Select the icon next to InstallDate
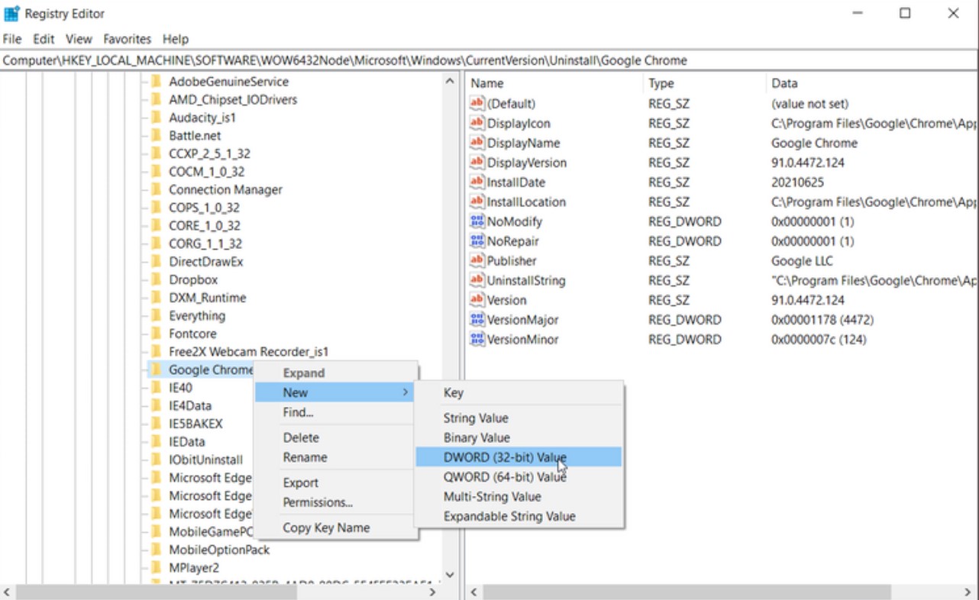The image size is (979, 600). [477, 182]
